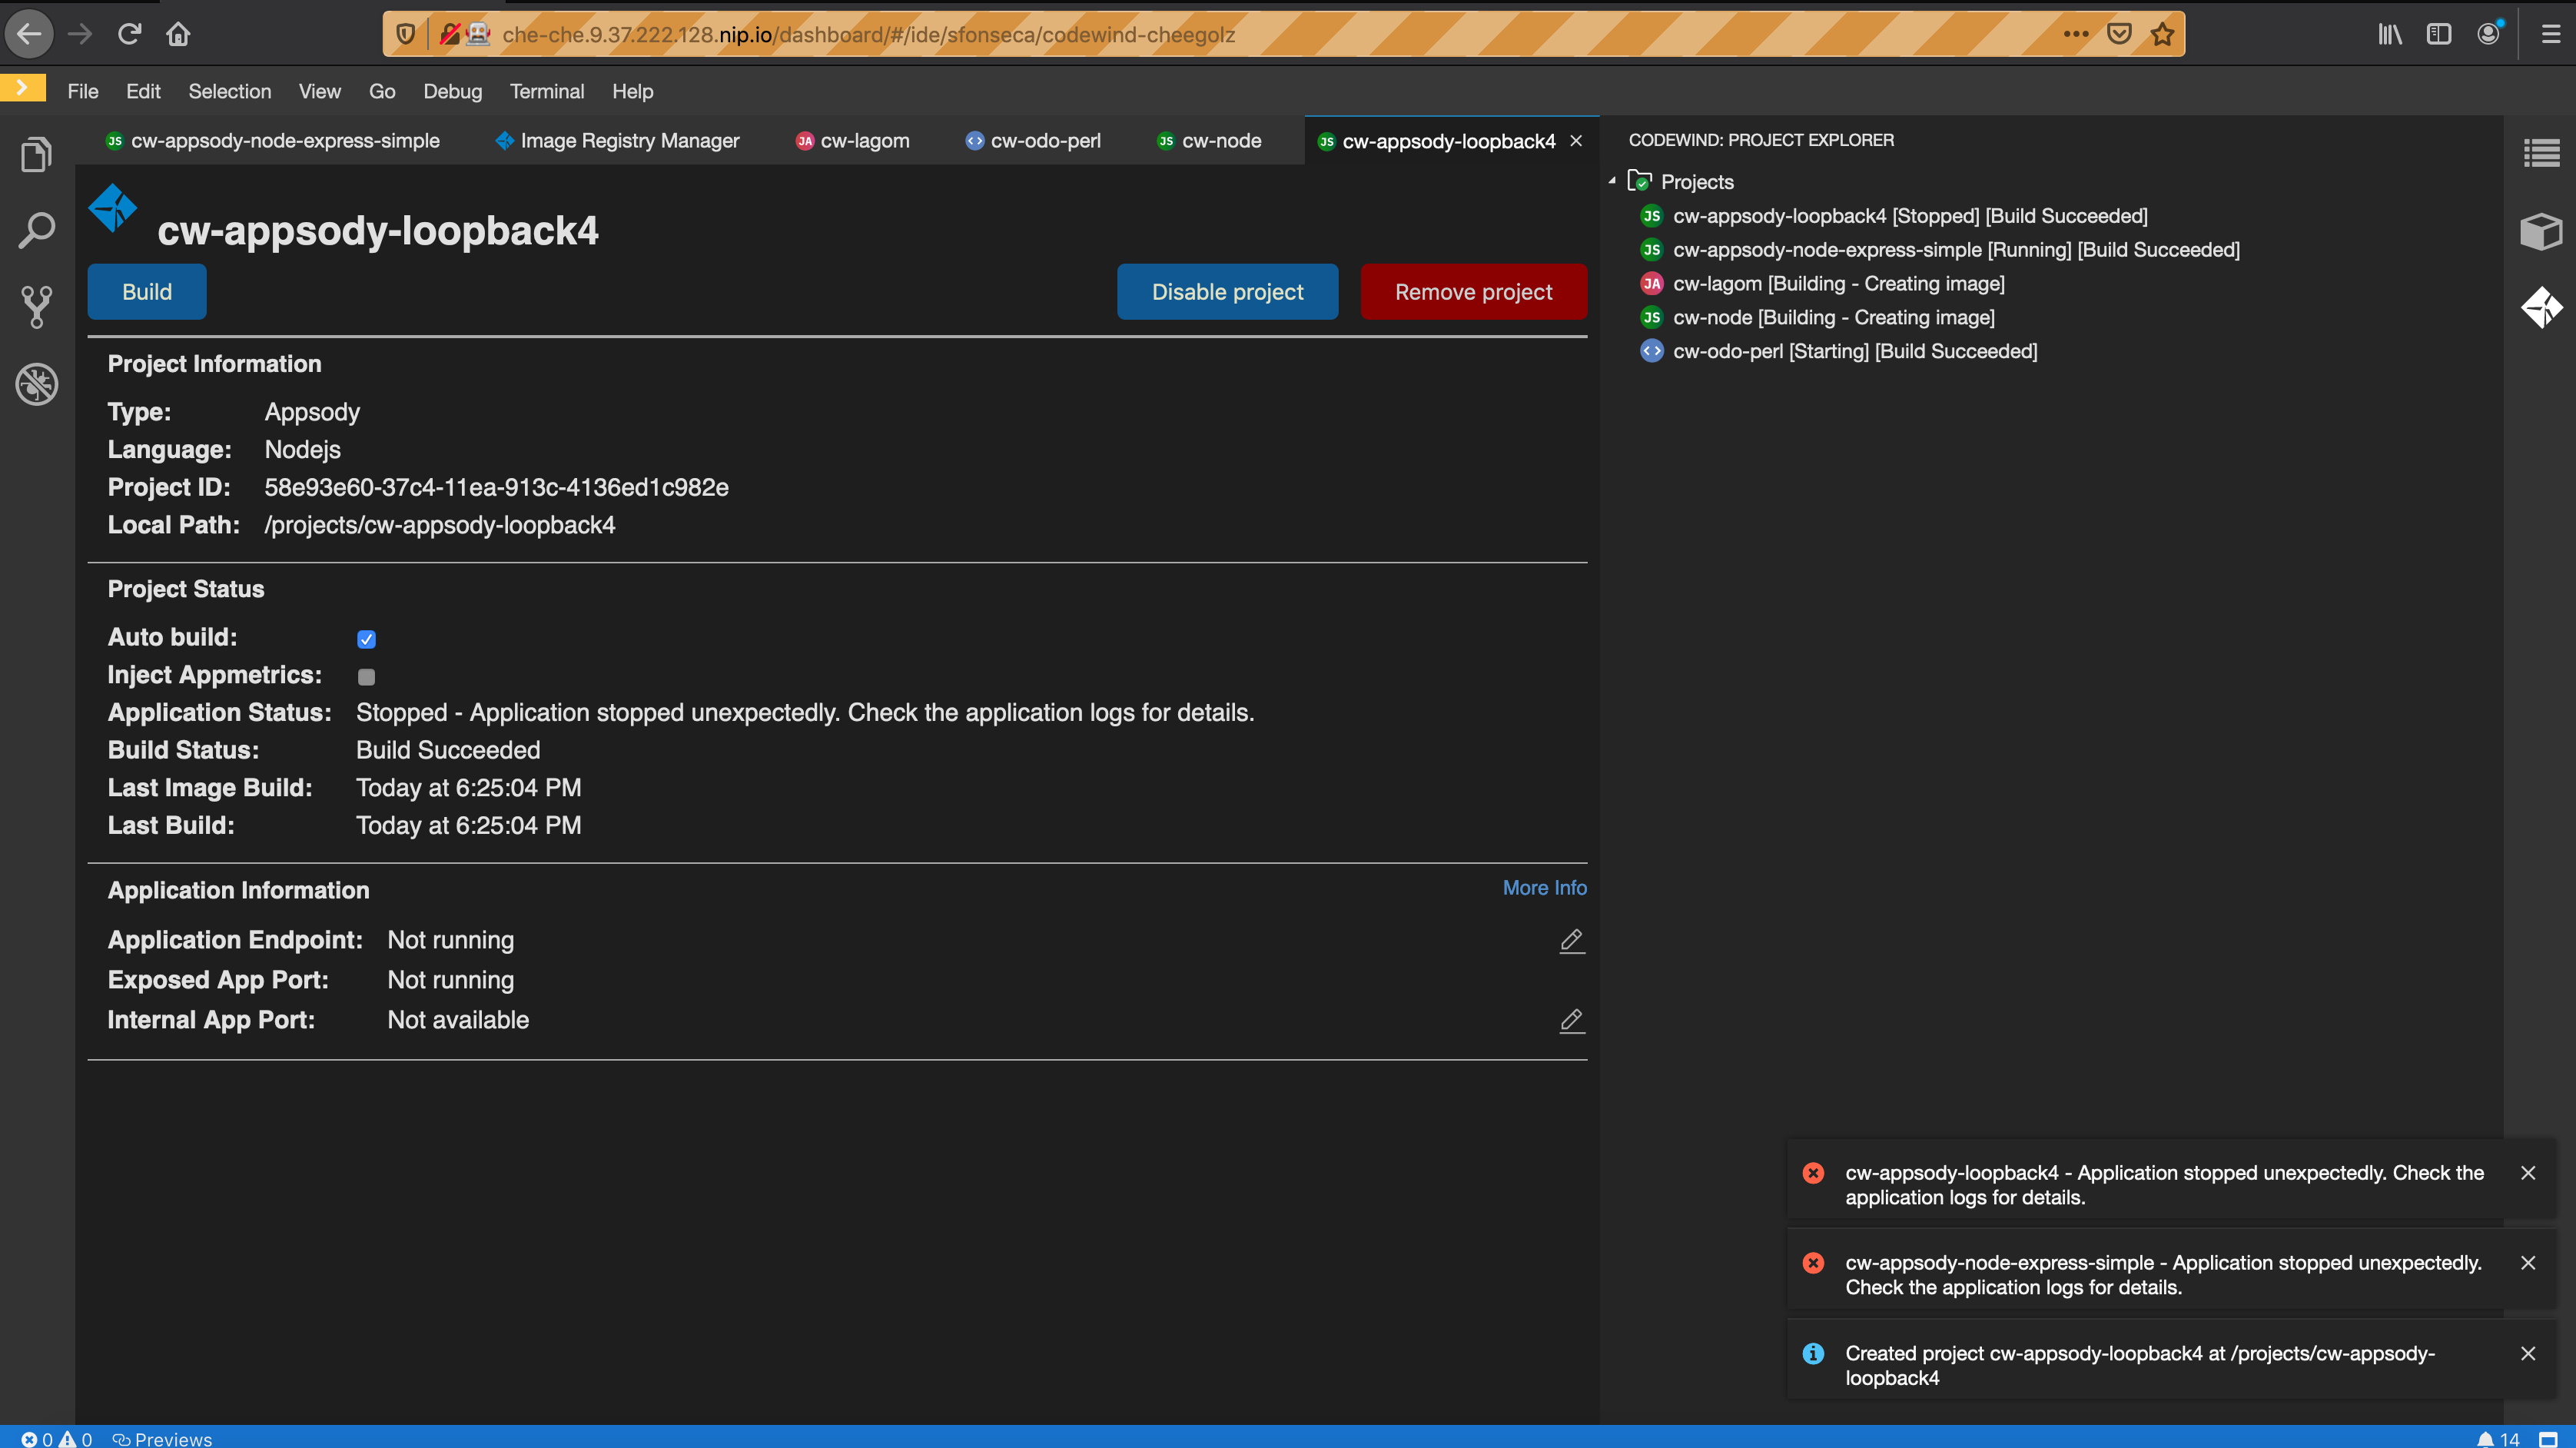Open the Explorer files panel in left sidebar
Viewport: 2576px width, 1448px height.
[x=36, y=152]
